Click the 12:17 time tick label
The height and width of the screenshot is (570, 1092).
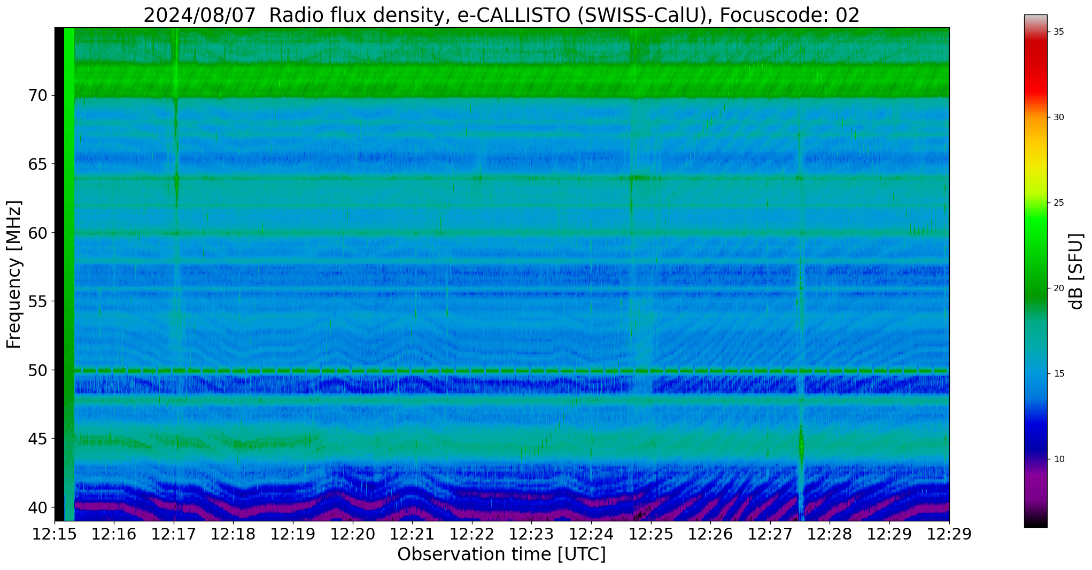coord(174,534)
